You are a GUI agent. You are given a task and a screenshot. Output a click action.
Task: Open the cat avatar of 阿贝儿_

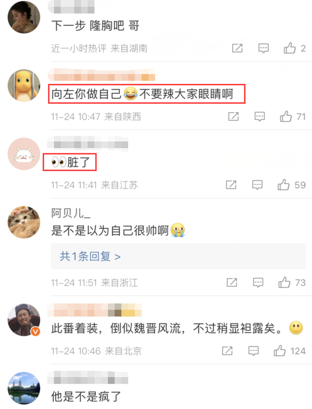[x=24, y=222]
